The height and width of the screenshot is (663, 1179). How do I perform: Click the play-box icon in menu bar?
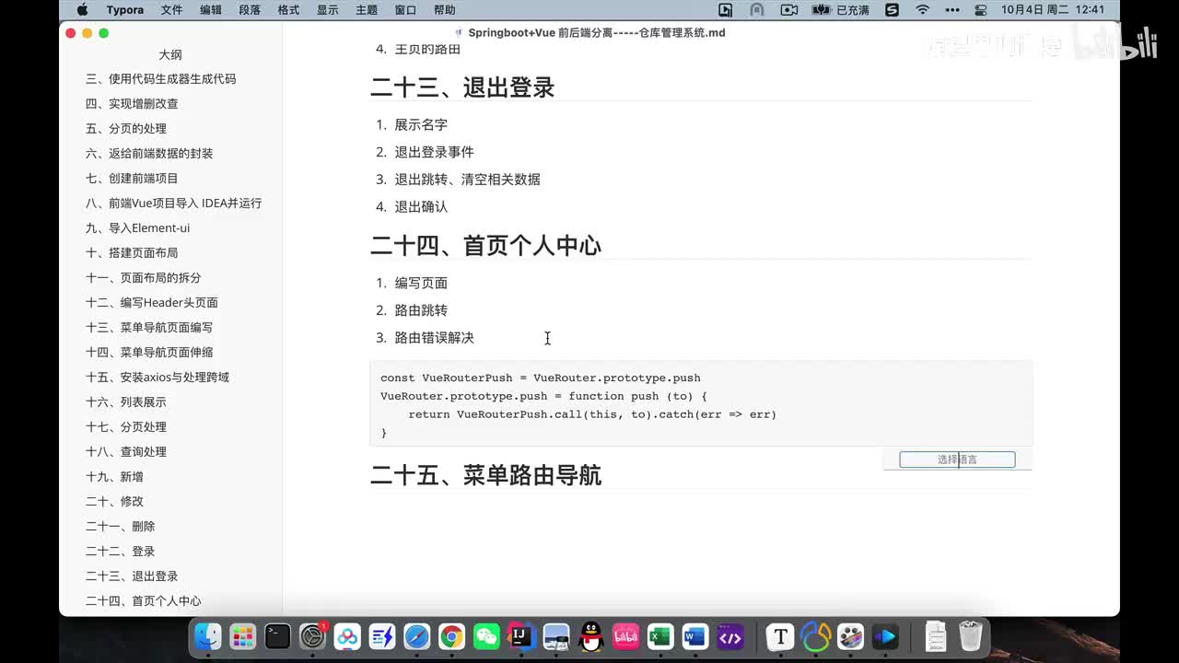(x=726, y=10)
